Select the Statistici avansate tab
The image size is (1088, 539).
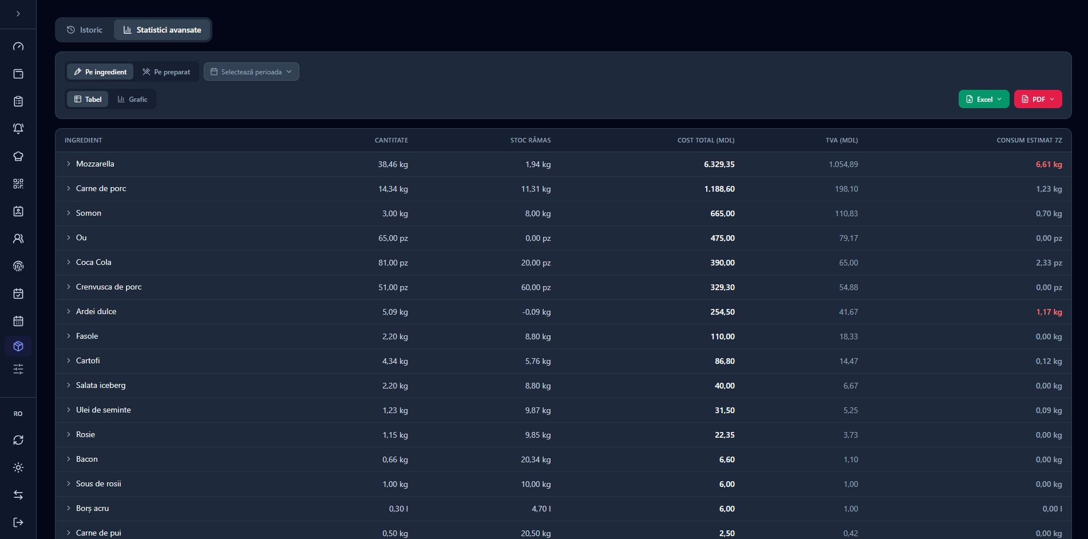click(x=163, y=30)
